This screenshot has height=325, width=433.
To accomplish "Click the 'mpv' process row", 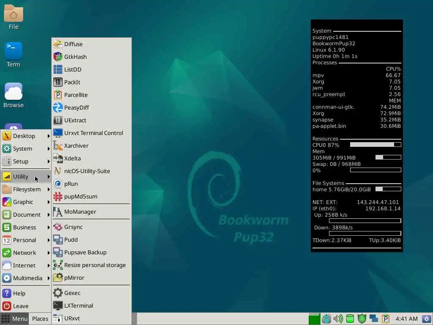I will coord(356,75).
